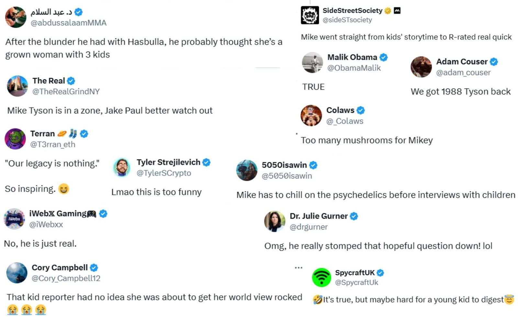Click the verified badge next to SpycraftUK
The image size is (518, 324).
[x=380, y=273]
